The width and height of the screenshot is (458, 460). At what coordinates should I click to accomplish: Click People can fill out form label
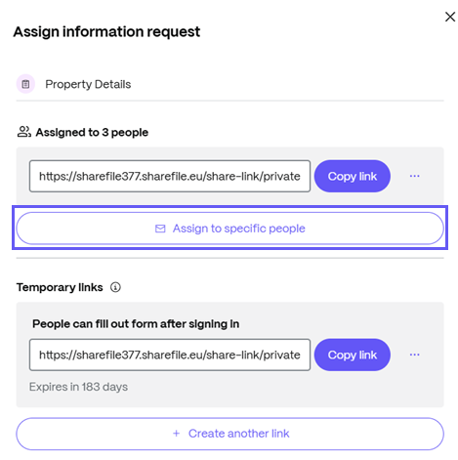click(x=136, y=324)
